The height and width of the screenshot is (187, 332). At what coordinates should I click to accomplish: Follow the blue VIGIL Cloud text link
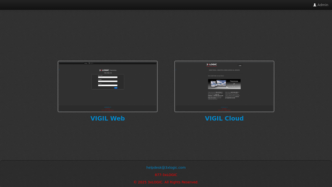(224, 118)
